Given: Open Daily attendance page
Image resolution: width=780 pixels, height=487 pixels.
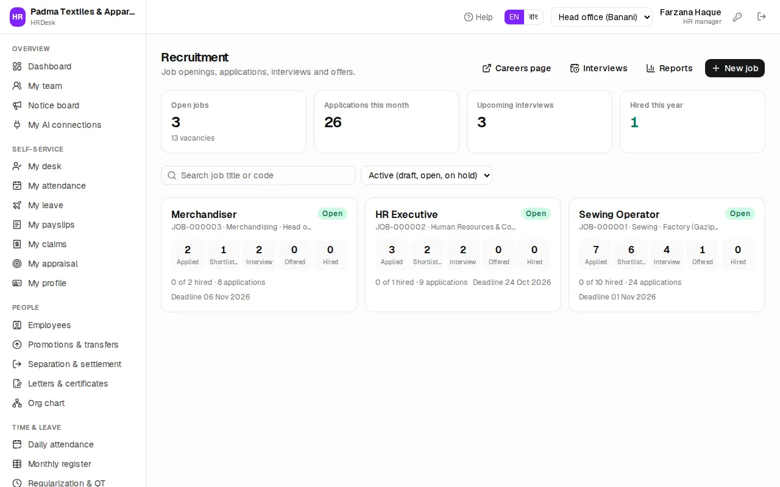Looking at the screenshot, I should click(73, 444).
